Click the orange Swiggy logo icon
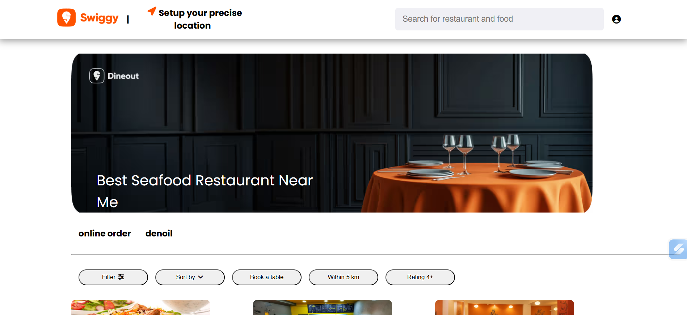 click(x=67, y=18)
